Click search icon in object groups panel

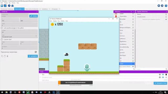[166, 69]
